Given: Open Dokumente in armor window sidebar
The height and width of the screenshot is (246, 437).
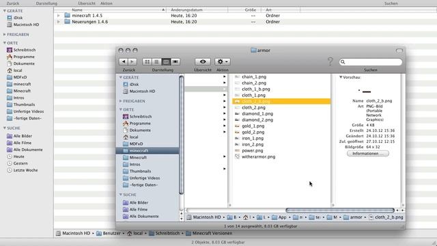Looking at the screenshot, I should (x=137, y=131).
